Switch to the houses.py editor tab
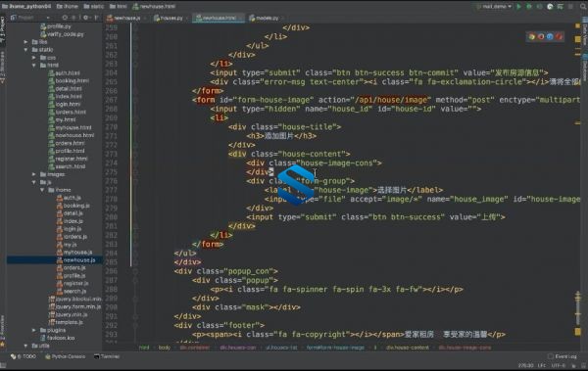This screenshot has height=371, width=588. click(168, 18)
